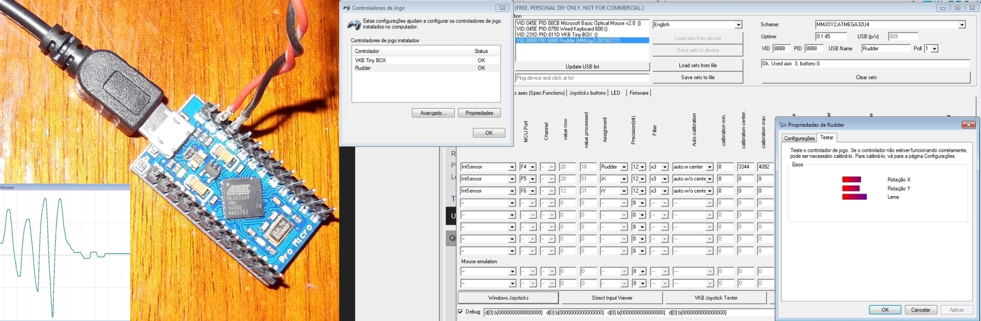Select the Microsoft Basic Optical Mouse USB entry
The width and height of the screenshot is (981, 321).
tap(582, 23)
